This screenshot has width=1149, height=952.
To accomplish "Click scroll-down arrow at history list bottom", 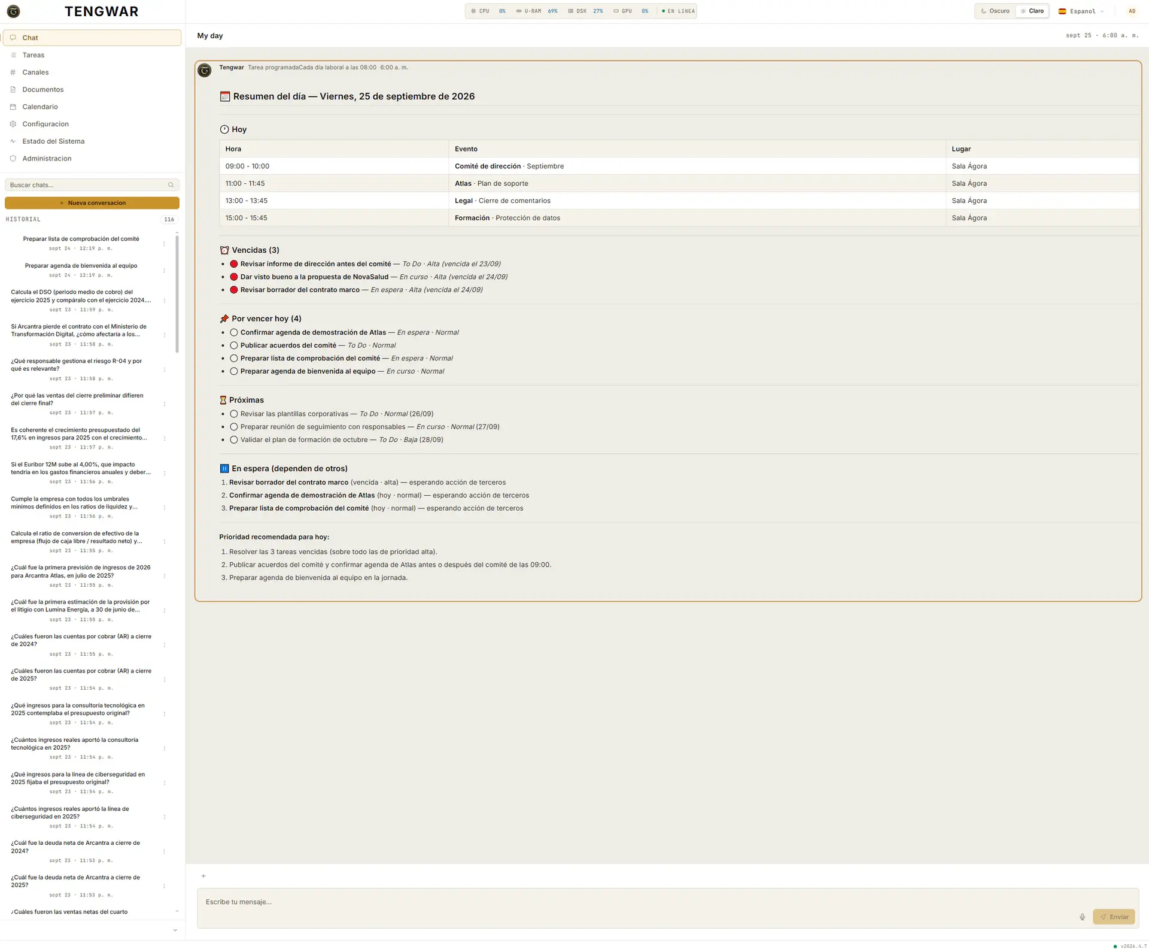I will (x=177, y=911).
